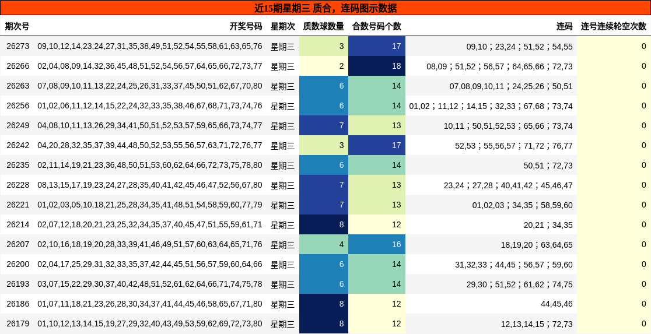Screen dimensions: 651x334
Task: Select period number 26263
Action: tap(18, 86)
